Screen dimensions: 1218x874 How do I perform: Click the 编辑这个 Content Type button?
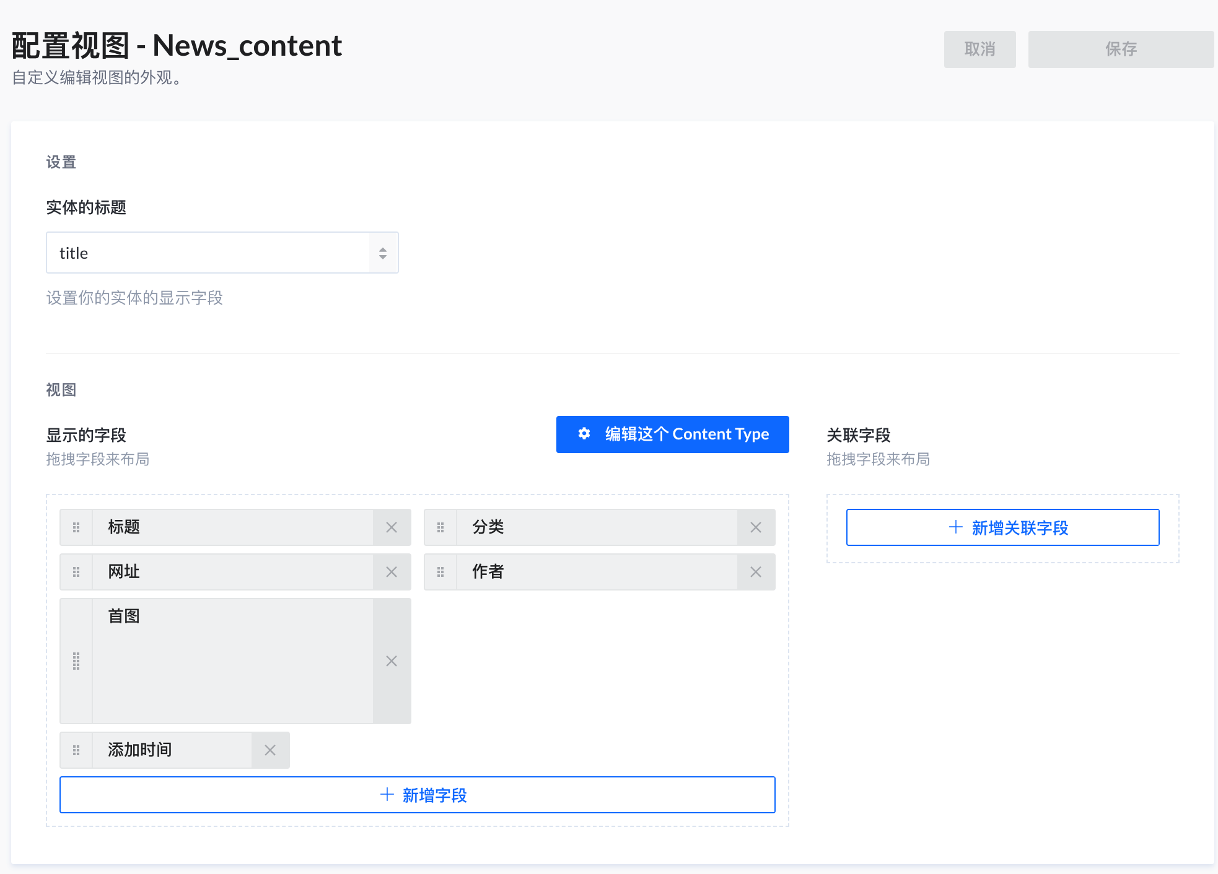pyautogui.click(x=672, y=435)
